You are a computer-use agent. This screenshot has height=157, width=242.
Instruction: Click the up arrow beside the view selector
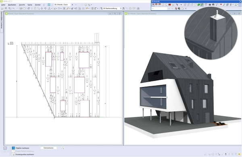tap(72, 4)
